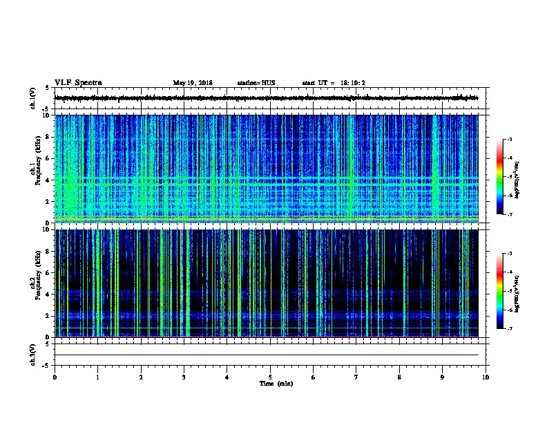Click the ch.1 voltage waveform trace

[x=267, y=98]
